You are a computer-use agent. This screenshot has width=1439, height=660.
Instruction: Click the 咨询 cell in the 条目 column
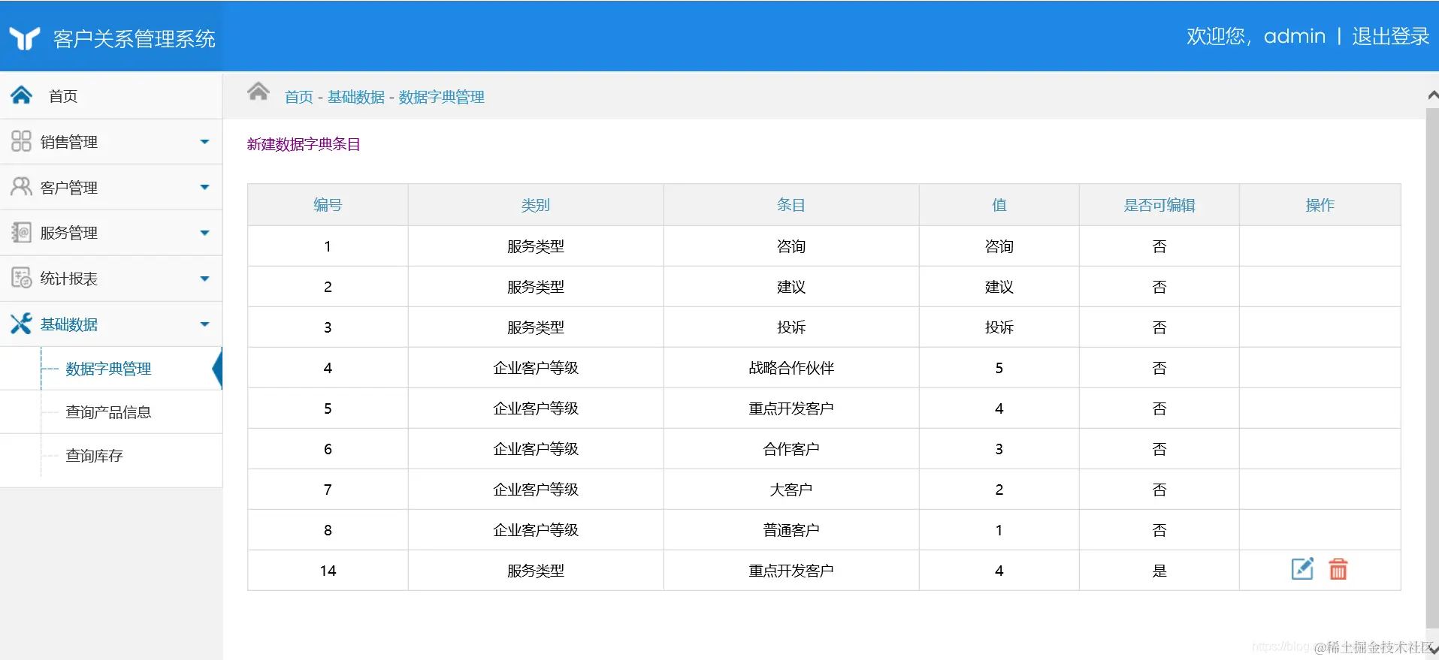(791, 246)
